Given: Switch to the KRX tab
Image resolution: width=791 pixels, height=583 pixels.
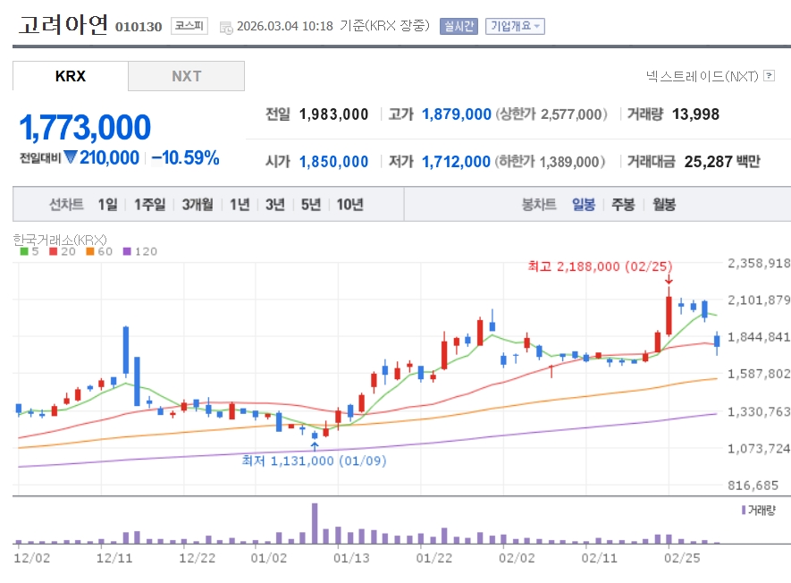Looking at the screenshot, I should coord(71,76).
